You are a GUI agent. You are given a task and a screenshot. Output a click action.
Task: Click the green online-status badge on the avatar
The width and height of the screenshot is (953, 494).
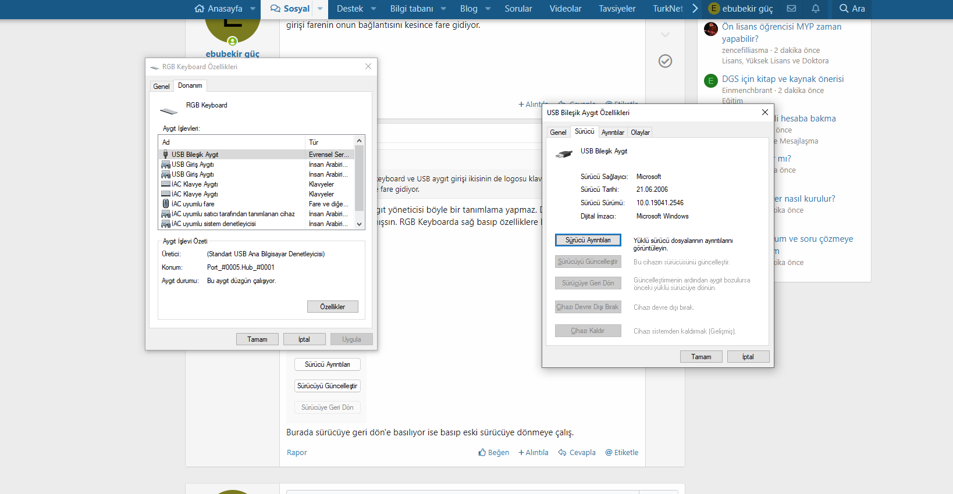(232, 41)
